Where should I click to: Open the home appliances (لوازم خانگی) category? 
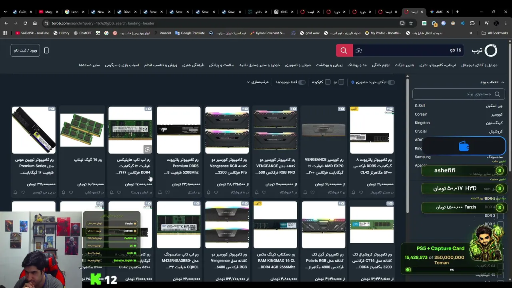coord(381,65)
